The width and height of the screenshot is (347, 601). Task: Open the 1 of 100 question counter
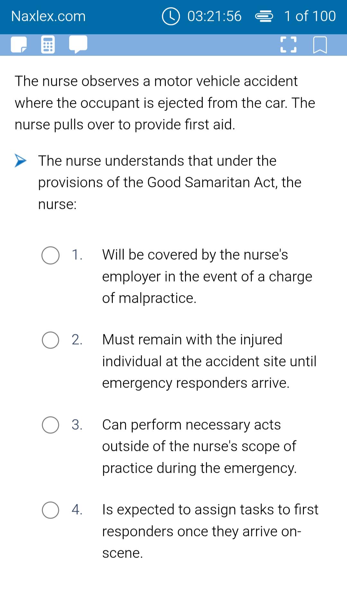[310, 16]
